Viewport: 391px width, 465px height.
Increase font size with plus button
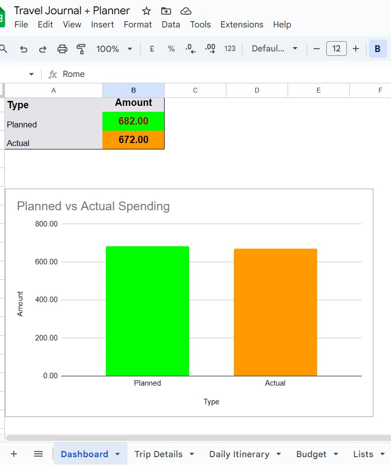[356, 49]
